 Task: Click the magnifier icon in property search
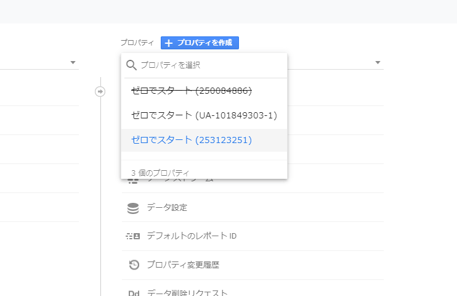[131, 65]
